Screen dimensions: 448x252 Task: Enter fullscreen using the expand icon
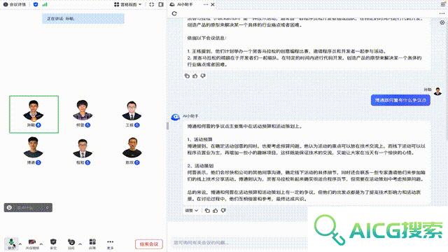[152, 5]
